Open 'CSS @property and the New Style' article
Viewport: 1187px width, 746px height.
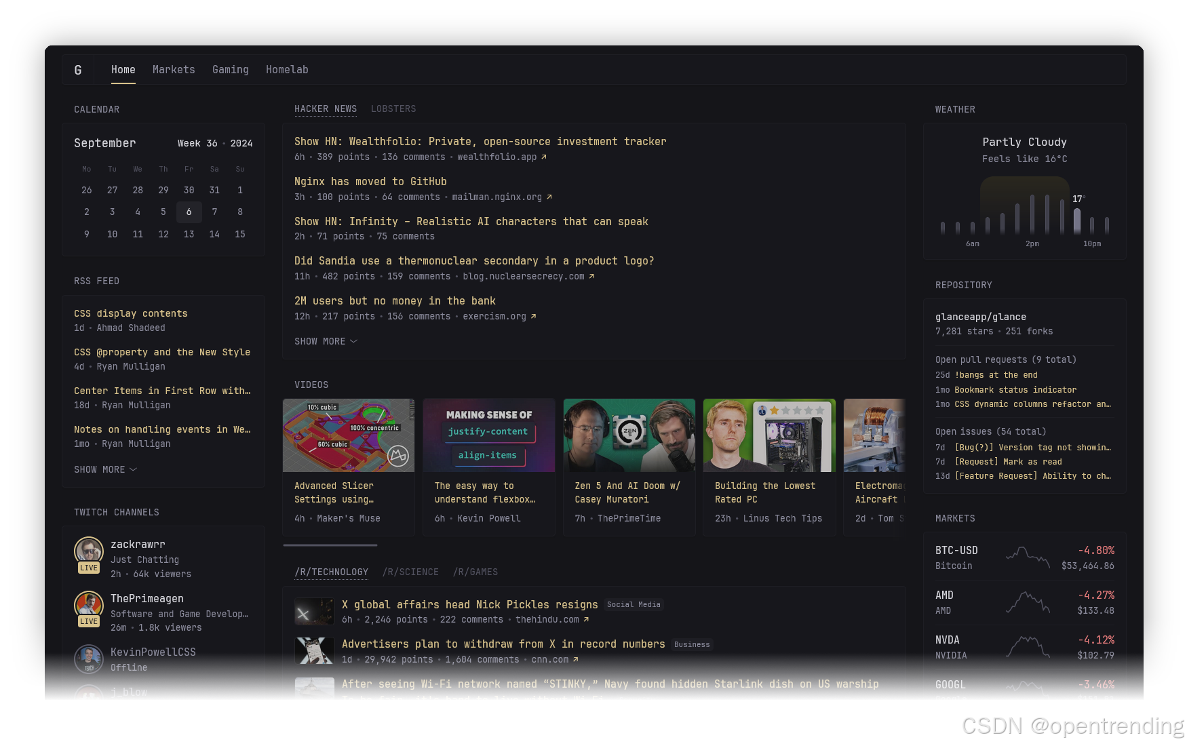(x=162, y=353)
